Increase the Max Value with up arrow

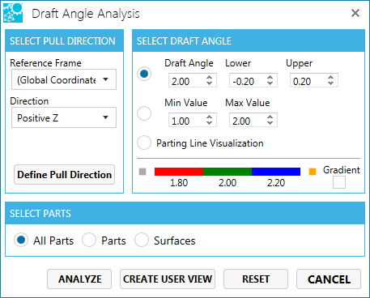[270, 117]
